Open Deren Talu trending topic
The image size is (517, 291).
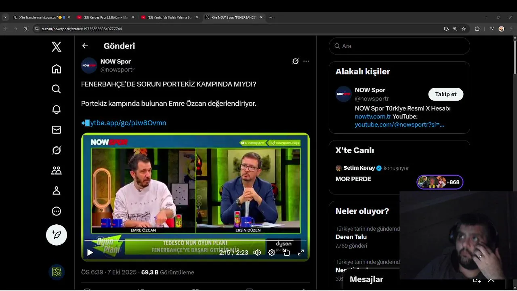coord(351,237)
